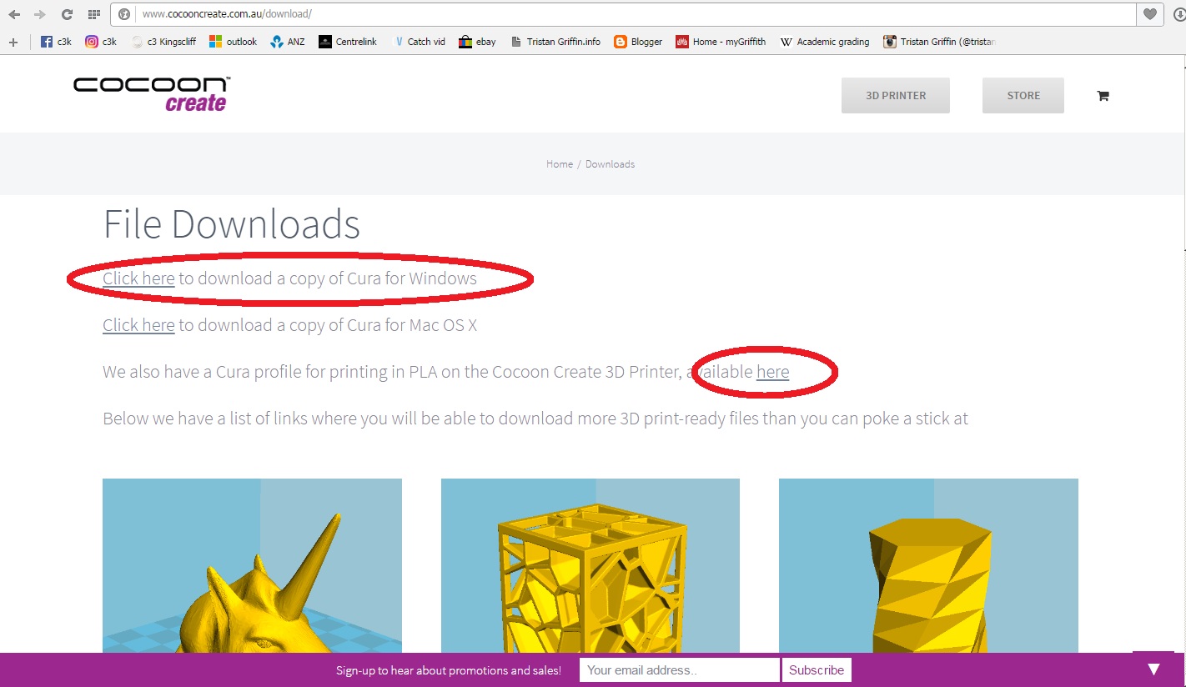Click here link for Cura Mac OS X
The width and height of the screenshot is (1186, 687).
pyautogui.click(x=138, y=325)
